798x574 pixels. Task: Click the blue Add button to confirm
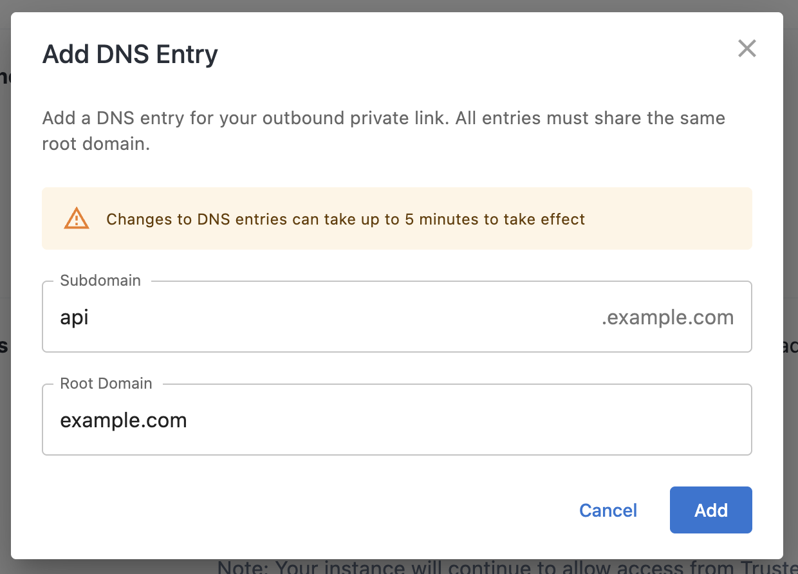tap(710, 510)
